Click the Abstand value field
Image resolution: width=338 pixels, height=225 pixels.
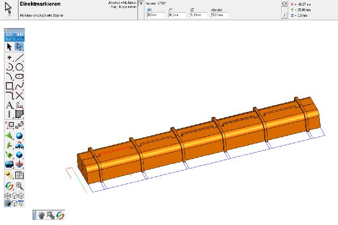pos(219,15)
